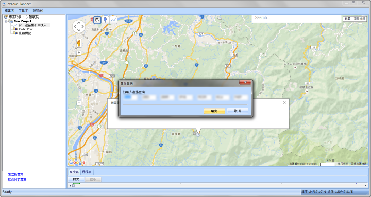Click the map zoom-out minus button
371x197 pixels.
pyautogui.click(x=79, y=103)
